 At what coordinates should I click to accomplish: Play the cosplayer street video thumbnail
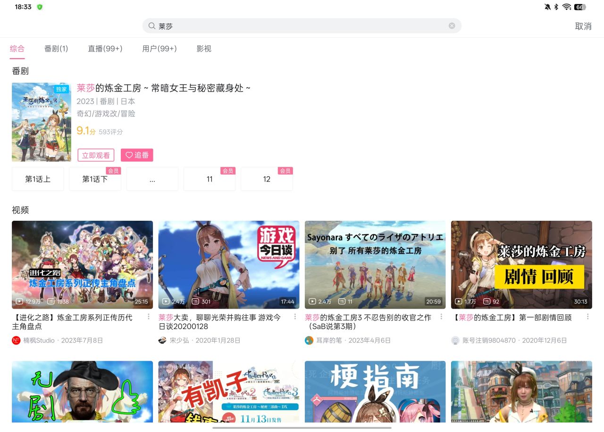521,392
